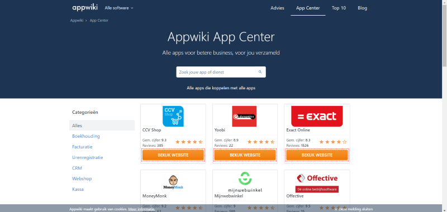Screen dimensions: 447x212
Task: Click the appwiki logo
Action: [85, 8]
